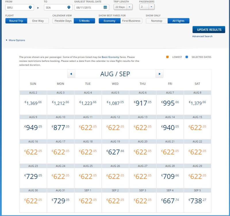Viewport: 230px width, 216px height.
Task: Expand More Options section
Action: coord(16,40)
